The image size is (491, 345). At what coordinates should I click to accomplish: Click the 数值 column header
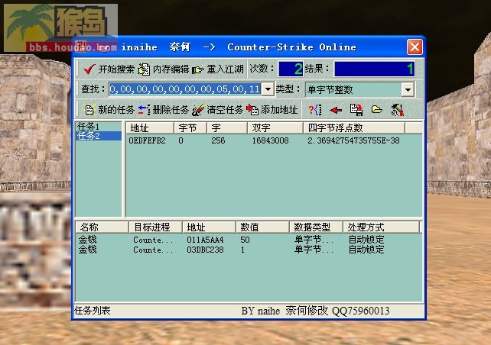click(x=262, y=227)
